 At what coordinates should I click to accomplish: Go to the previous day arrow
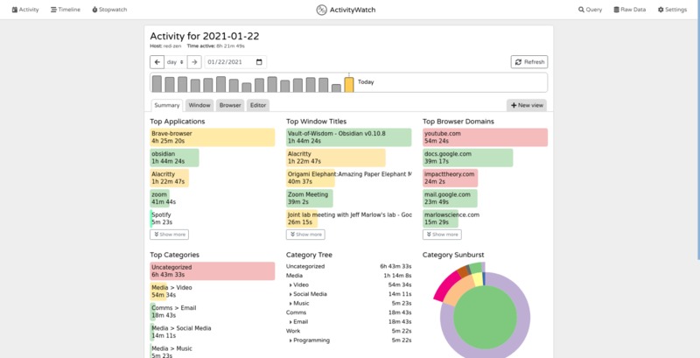157,62
